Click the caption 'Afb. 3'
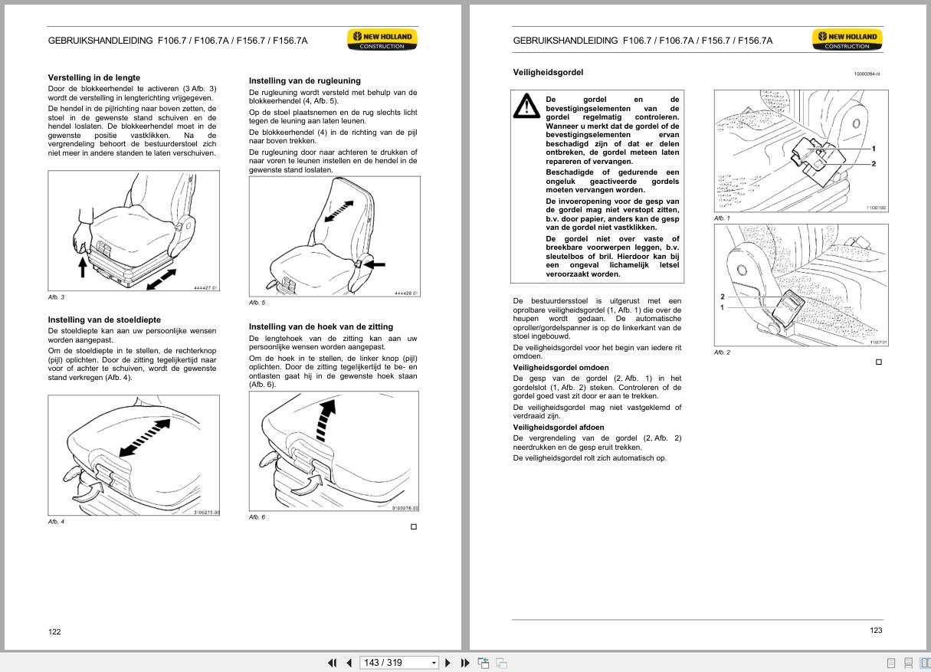The image size is (931, 672). 56,297
